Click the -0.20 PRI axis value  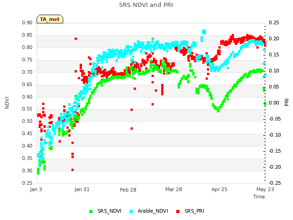(x=275, y=167)
